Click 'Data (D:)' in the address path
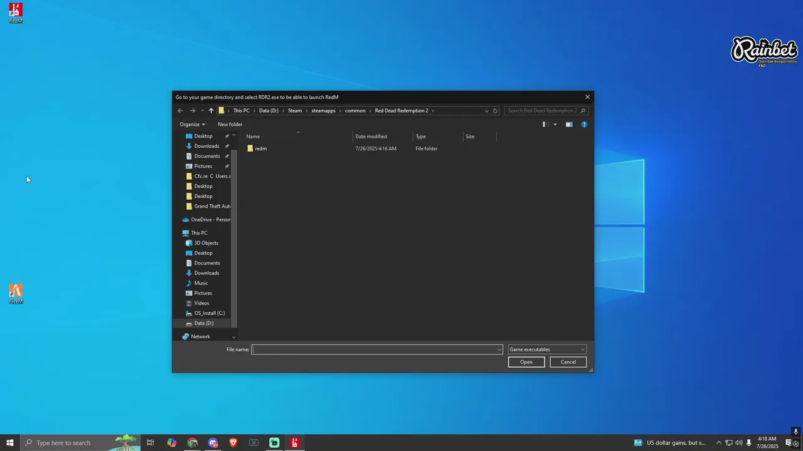 (x=269, y=111)
